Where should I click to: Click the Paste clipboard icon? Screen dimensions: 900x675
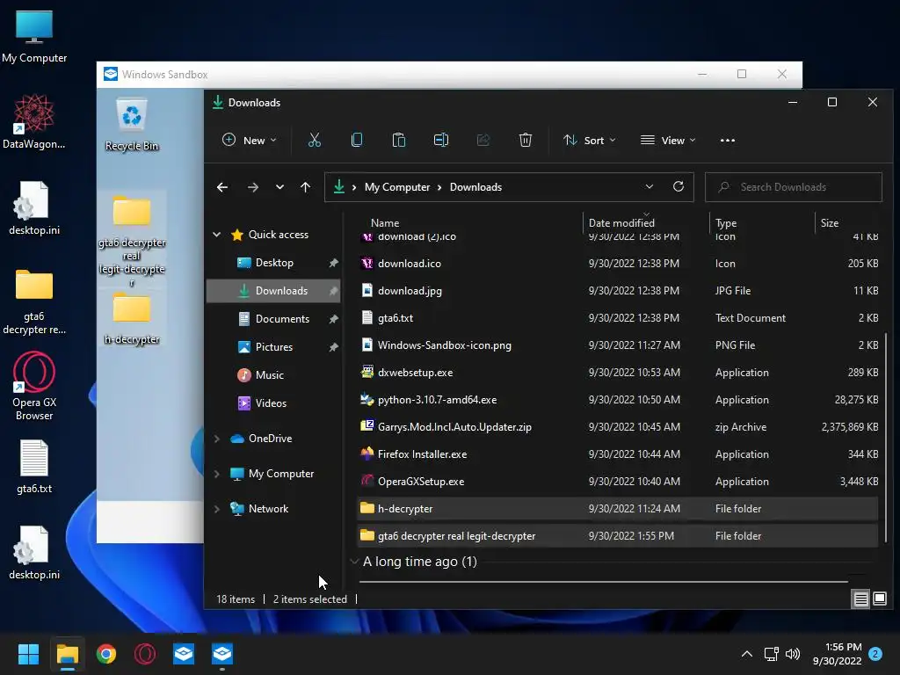tap(398, 140)
